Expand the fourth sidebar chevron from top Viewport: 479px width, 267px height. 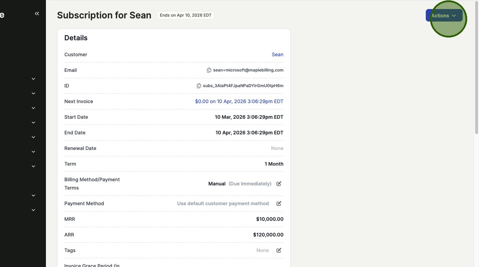pos(33,123)
